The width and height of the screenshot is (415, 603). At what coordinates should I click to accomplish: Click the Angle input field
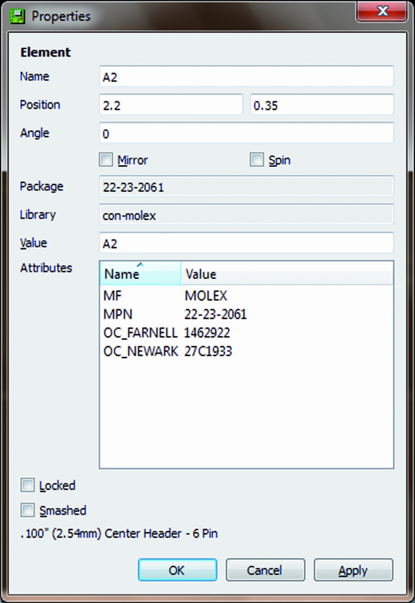tap(246, 133)
